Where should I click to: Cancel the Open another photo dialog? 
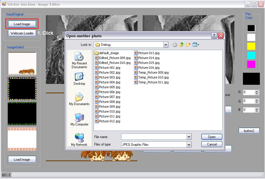pyautogui.click(x=212, y=144)
